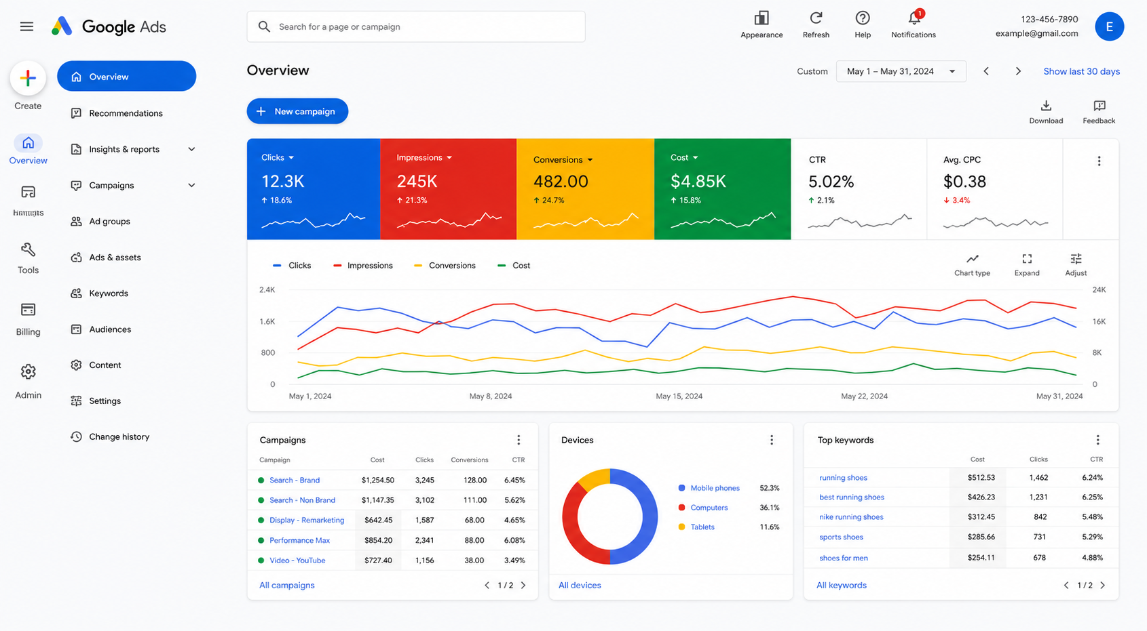1147x631 pixels.
Task: Open the May 1 – May 31 date dropdown
Action: pyautogui.click(x=901, y=71)
